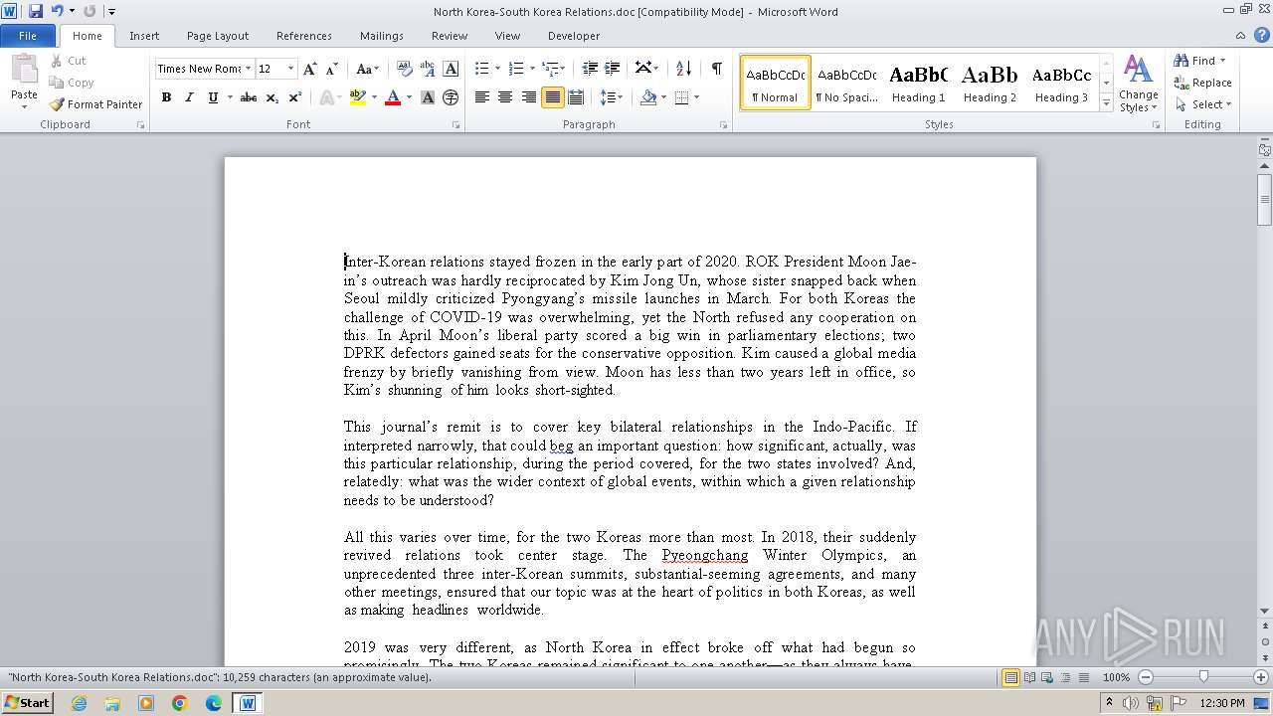Center-align the paragraph

(x=505, y=97)
